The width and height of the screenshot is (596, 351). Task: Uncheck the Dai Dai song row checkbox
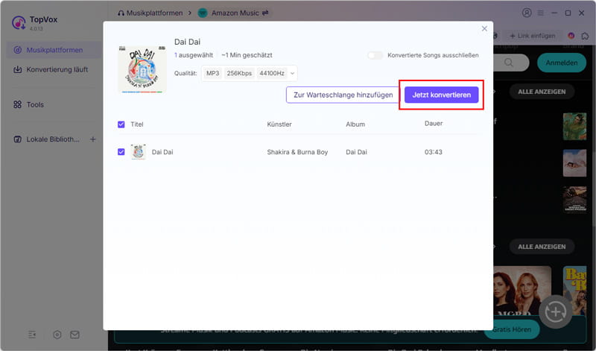[121, 152]
